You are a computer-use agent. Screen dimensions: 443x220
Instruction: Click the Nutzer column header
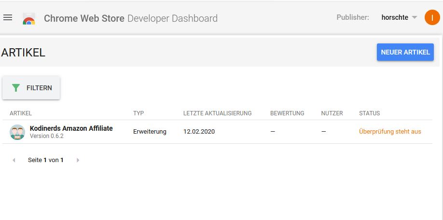332,113
